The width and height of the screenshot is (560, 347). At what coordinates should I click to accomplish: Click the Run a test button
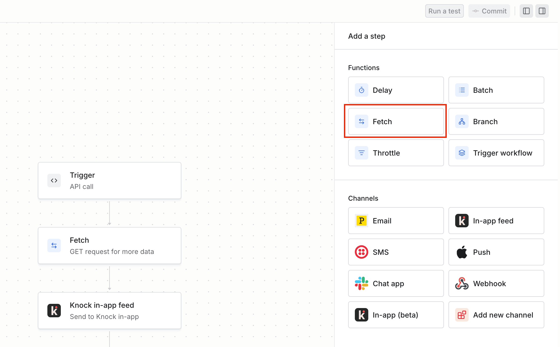pyautogui.click(x=444, y=11)
